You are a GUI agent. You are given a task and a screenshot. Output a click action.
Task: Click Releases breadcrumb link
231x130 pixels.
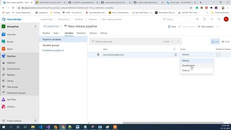[x=92, y=19]
